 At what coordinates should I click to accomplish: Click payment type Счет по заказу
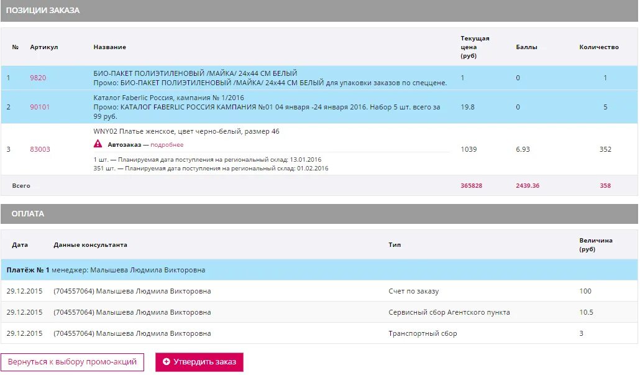point(413,291)
